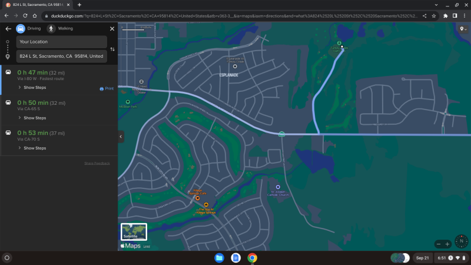Open the map location dropdown
The width and height of the screenshot is (471, 265).
coord(463,29)
